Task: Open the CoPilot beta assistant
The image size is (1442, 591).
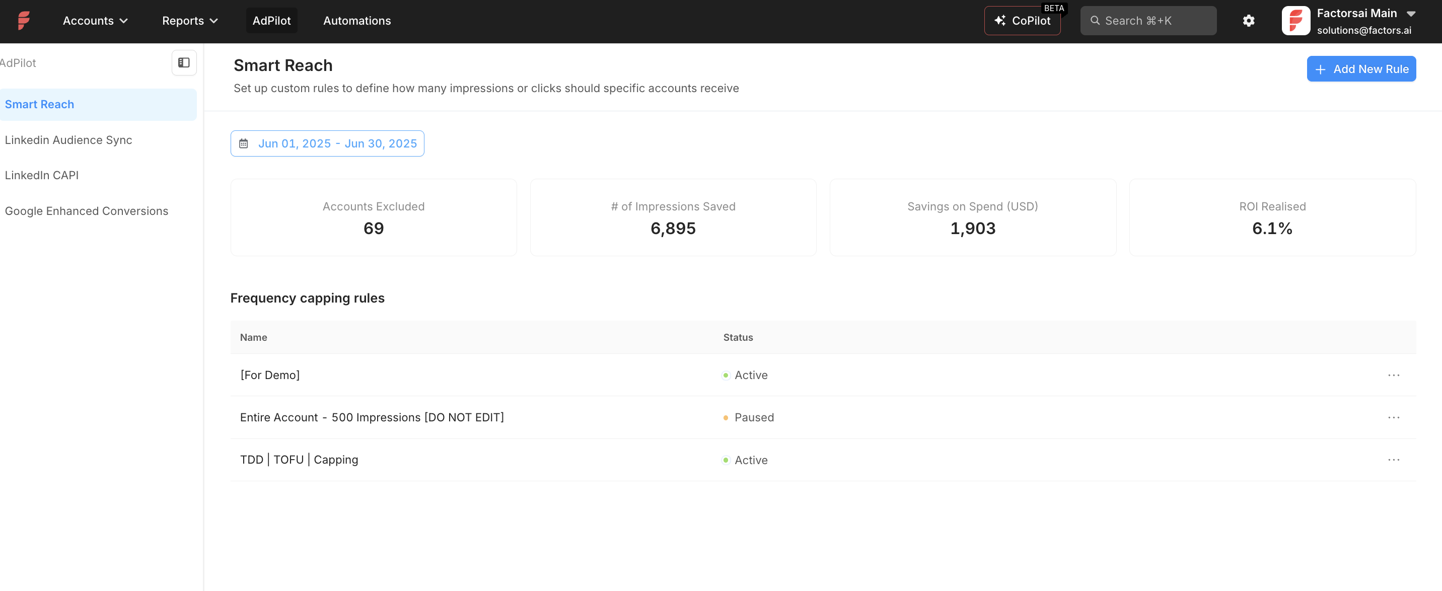Action: 1023,20
